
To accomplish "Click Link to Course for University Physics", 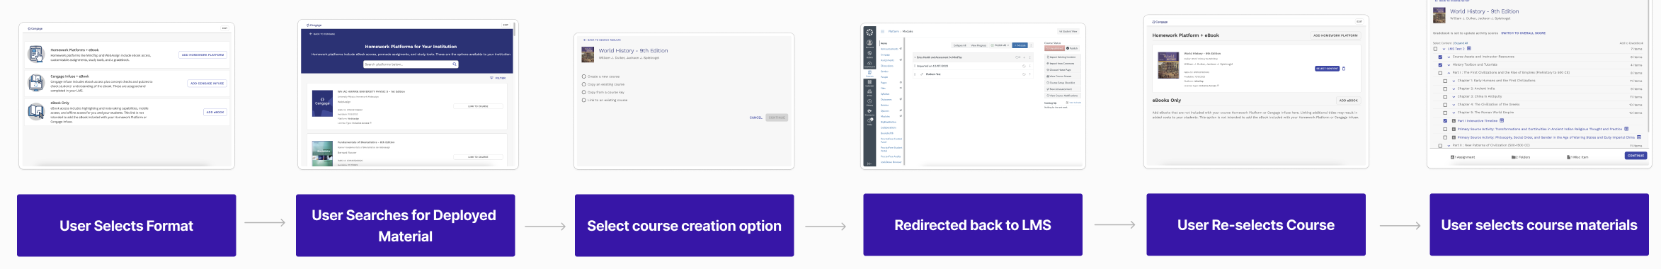I will pyautogui.click(x=478, y=106).
